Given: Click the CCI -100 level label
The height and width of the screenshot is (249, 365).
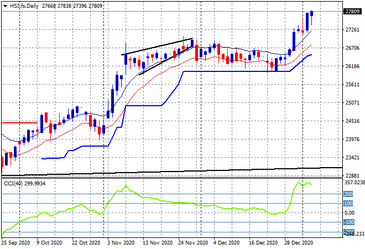Looking at the screenshot, I should [348, 222].
